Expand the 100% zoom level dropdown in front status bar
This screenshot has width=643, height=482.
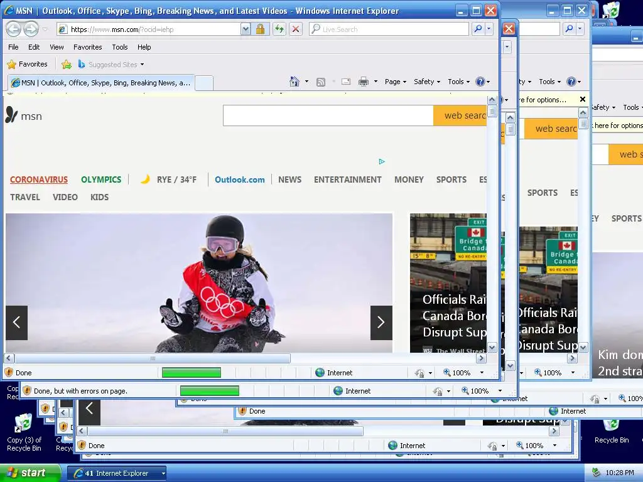click(482, 373)
